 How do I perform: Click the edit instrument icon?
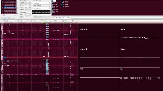click(69, 18)
